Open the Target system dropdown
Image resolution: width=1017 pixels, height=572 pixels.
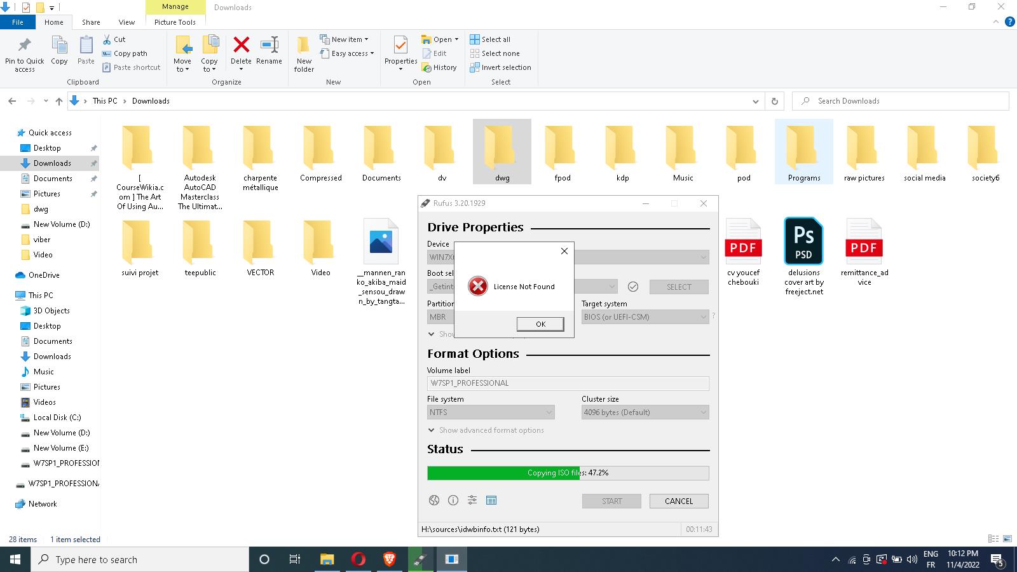pyautogui.click(x=645, y=317)
